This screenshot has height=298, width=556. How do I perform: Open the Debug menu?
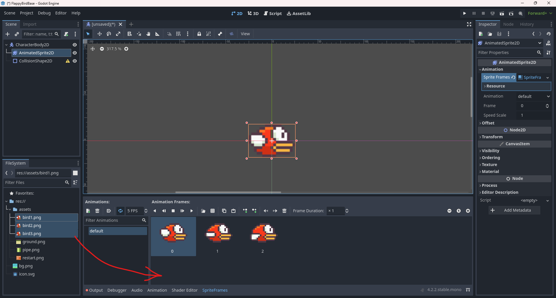[44, 13]
